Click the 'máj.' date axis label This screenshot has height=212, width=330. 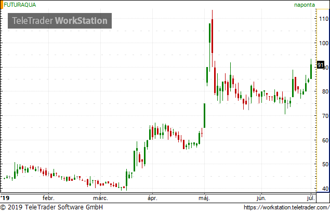[204, 198]
